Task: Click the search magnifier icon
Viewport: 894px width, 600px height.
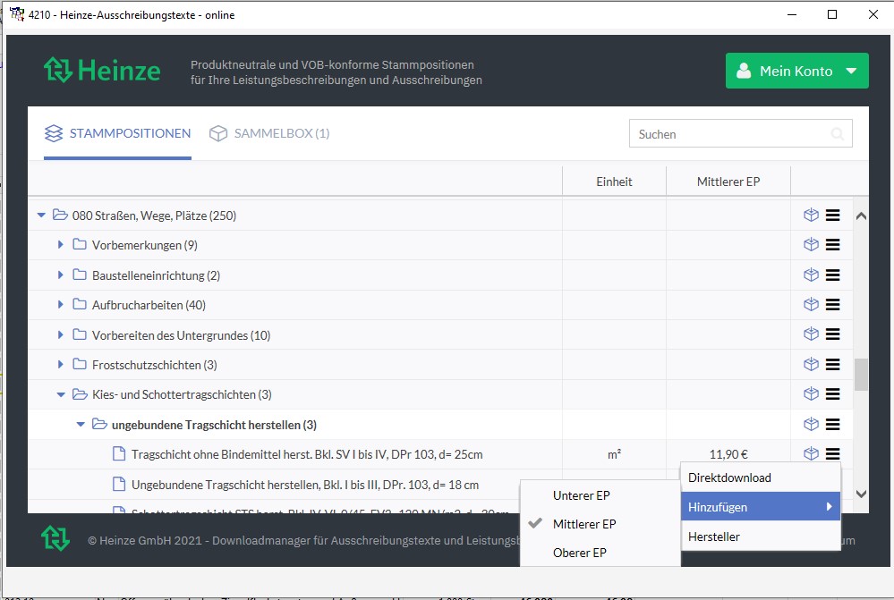Action: [x=837, y=134]
